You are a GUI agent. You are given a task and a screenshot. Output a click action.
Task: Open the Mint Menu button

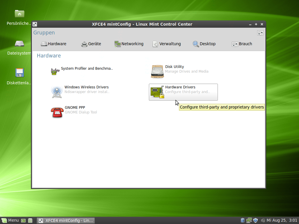[x=10, y=220]
